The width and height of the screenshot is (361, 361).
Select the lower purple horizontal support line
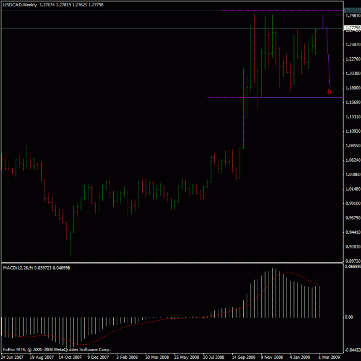coord(275,98)
